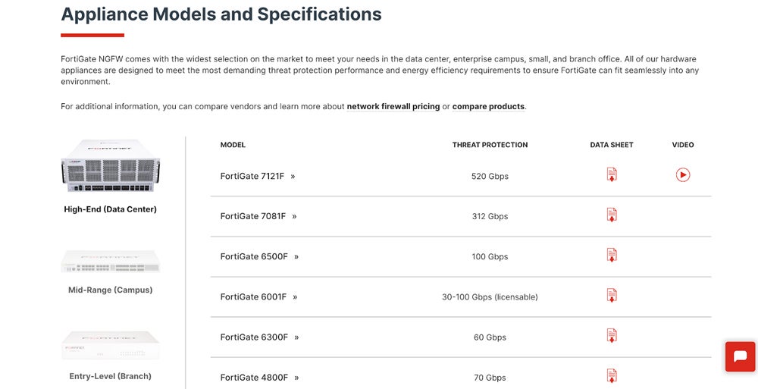This screenshot has height=389, width=758.
Task: Click the High-End appliance thumbnail image
Action: tap(110, 165)
